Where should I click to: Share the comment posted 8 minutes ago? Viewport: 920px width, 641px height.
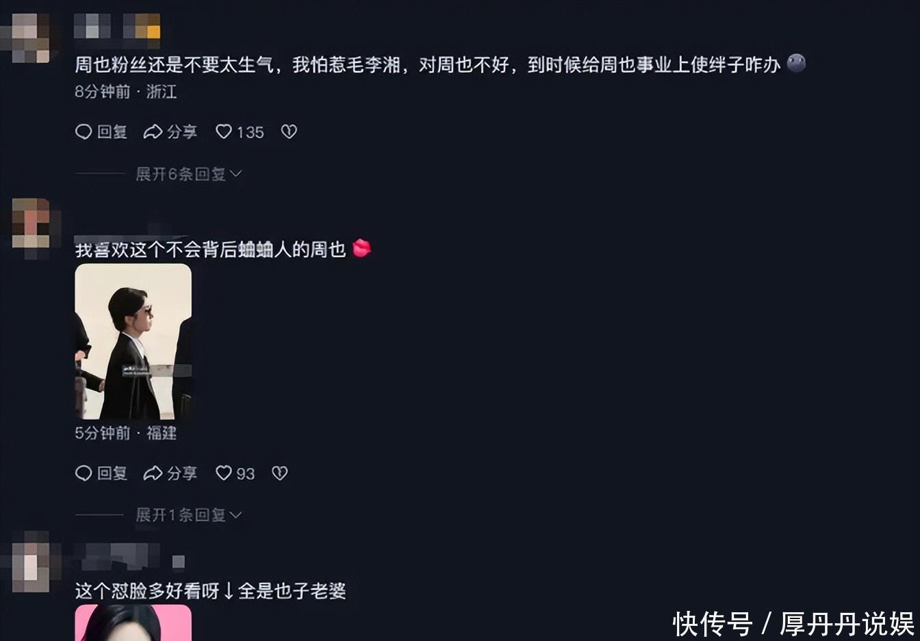click(170, 132)
